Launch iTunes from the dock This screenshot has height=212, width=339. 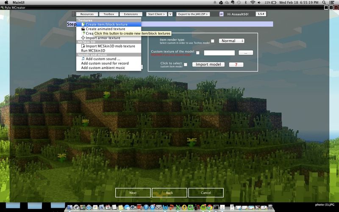(146, 207)
